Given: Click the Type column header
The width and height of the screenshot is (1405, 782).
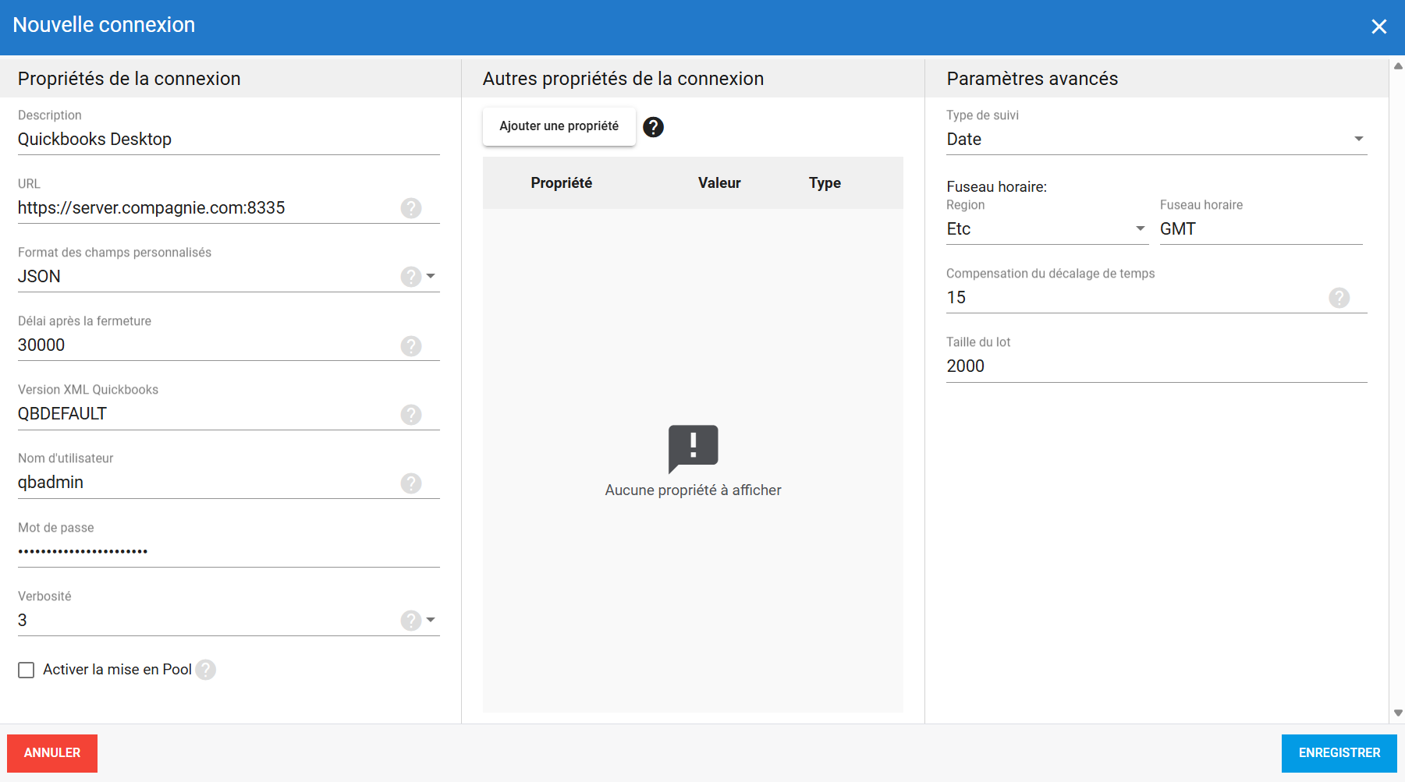Looking at the screenshot, I should click(x=825, y=183).
